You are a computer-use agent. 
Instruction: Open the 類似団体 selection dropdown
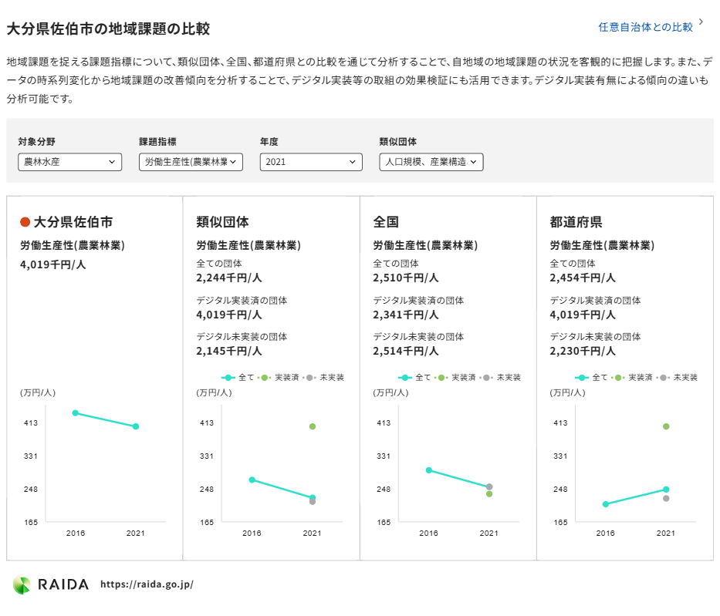(x=431, y=162)
